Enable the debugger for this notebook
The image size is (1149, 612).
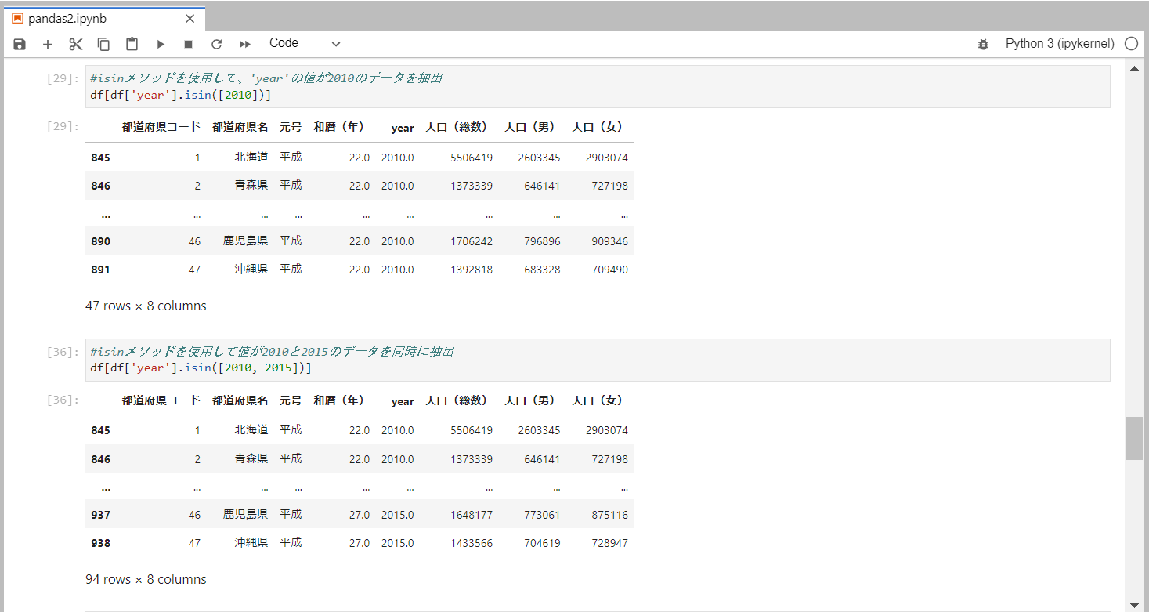[983, 45]
